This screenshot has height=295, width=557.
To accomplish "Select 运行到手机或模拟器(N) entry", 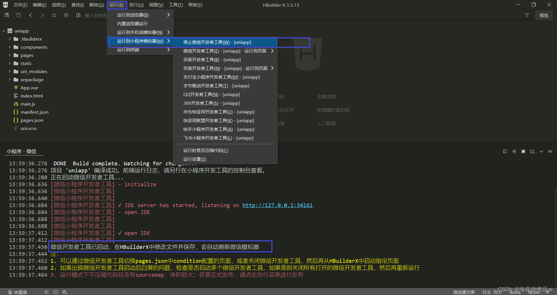I will (141, 32).
